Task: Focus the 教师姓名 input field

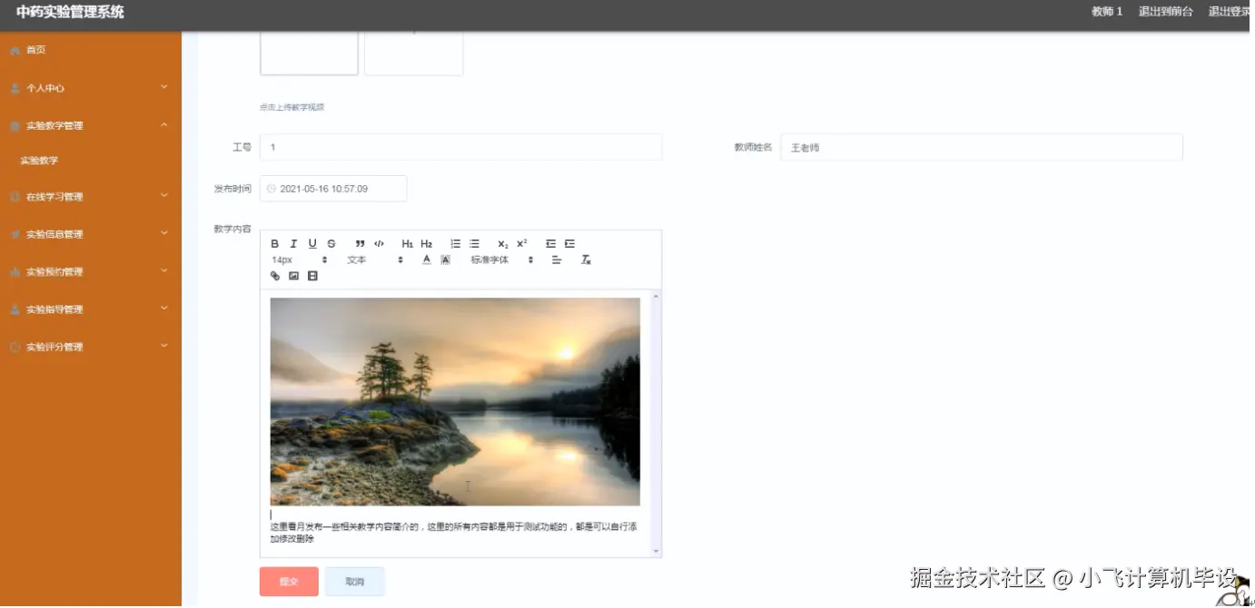Action: click(982, 147)
